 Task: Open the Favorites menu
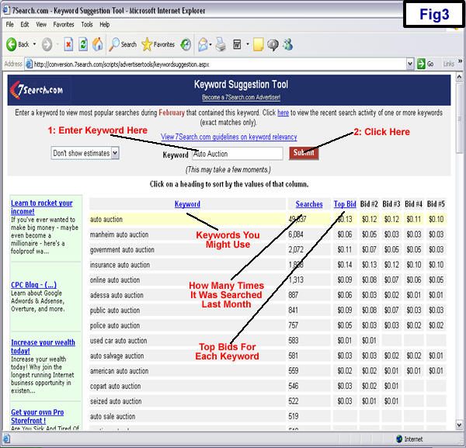[x=64, y=24]
